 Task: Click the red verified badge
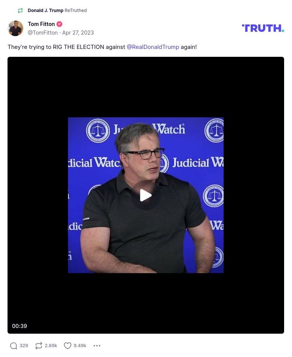(59, 24)
